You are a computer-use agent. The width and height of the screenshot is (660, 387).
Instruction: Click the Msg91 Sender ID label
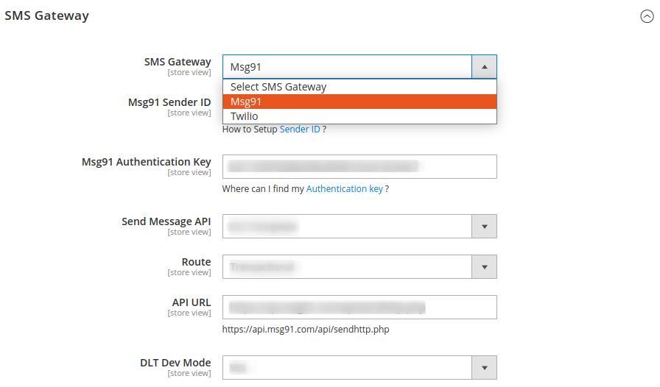coord(169,102)
